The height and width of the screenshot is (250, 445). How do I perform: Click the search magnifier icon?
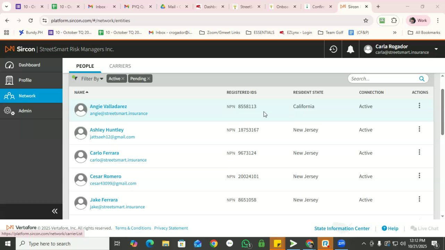click(422, 79)
